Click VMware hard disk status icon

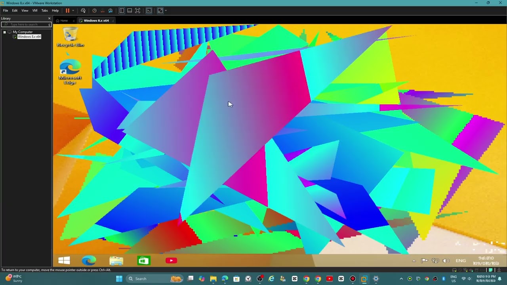454,270
